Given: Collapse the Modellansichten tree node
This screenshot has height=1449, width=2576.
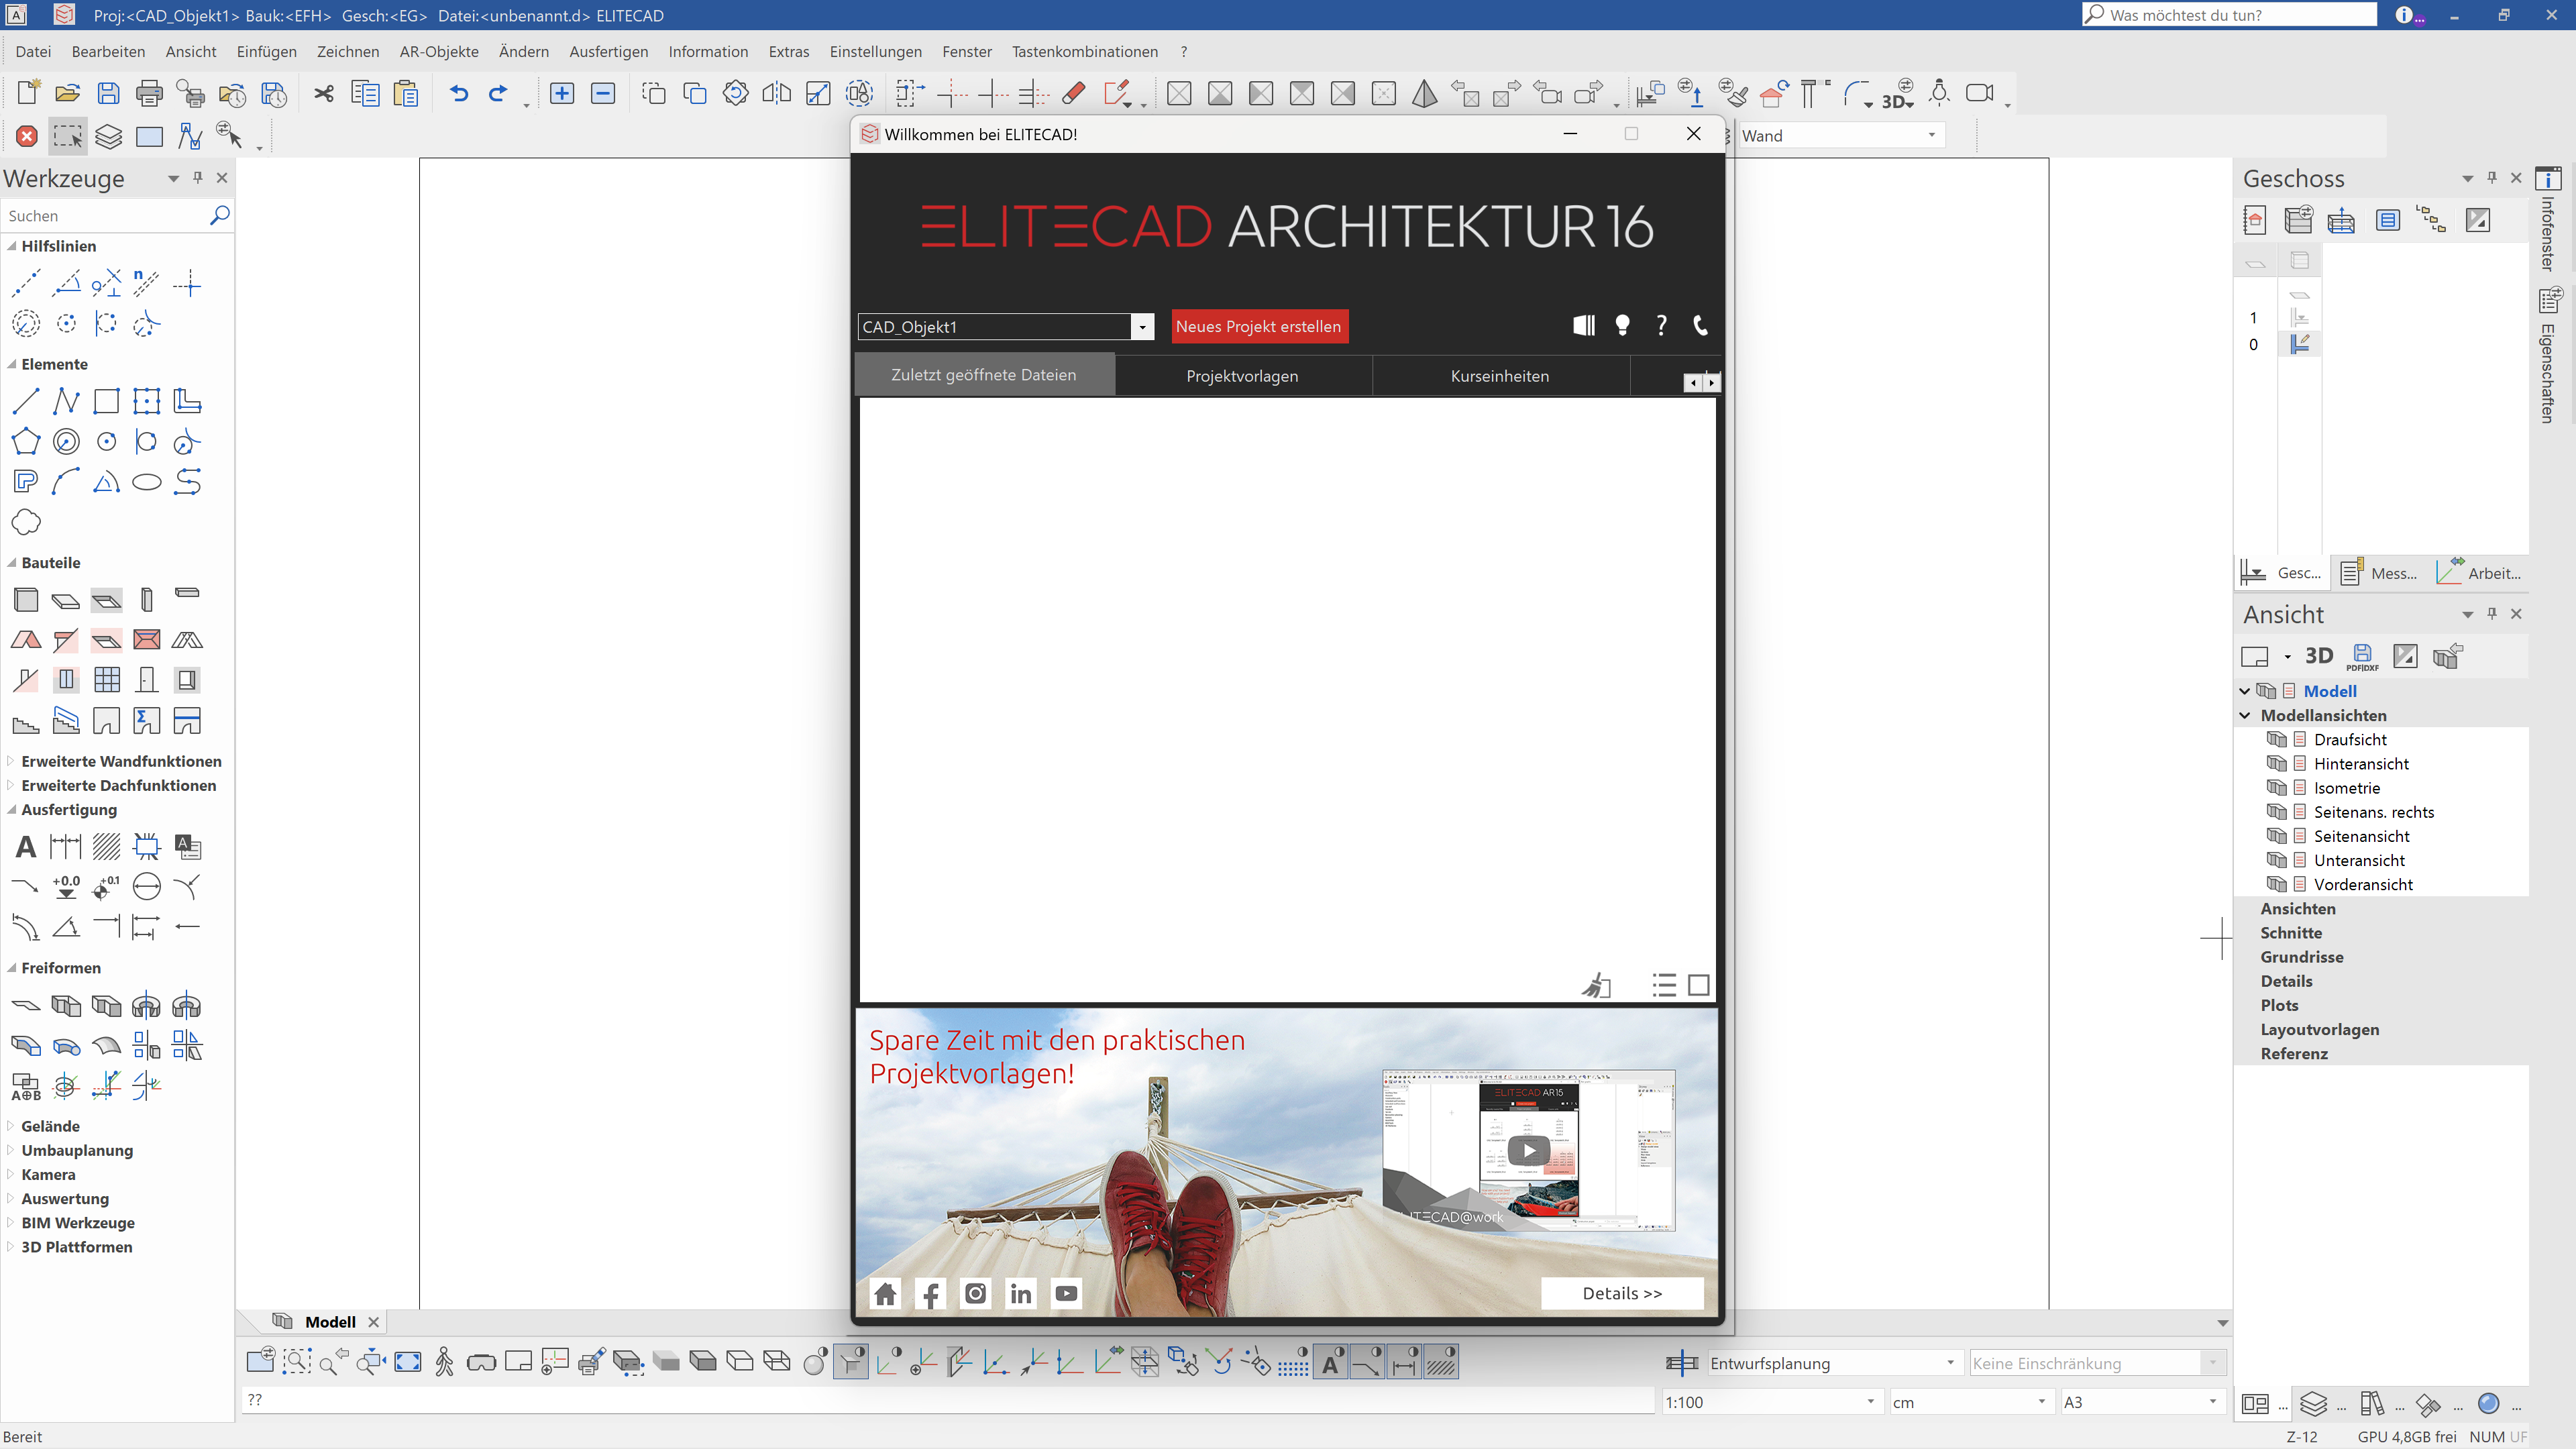Looking at the screenshot, I should [x=2245, y=715].
